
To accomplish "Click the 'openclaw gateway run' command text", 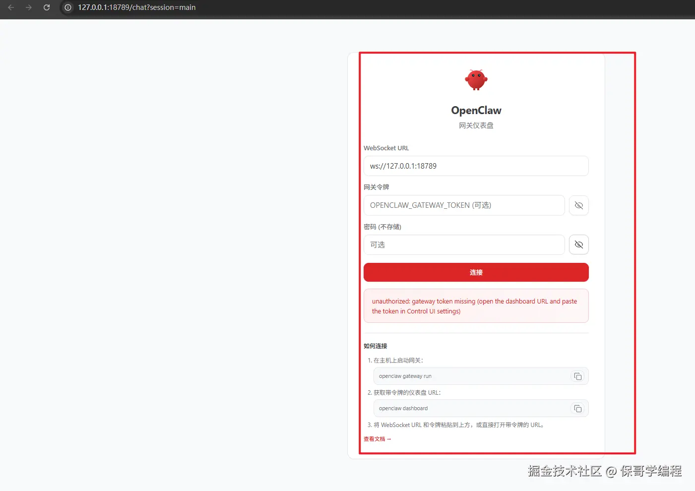I will tap(405, 376).
